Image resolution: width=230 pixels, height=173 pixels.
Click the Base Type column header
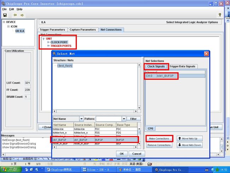click(x=127, y=125)
